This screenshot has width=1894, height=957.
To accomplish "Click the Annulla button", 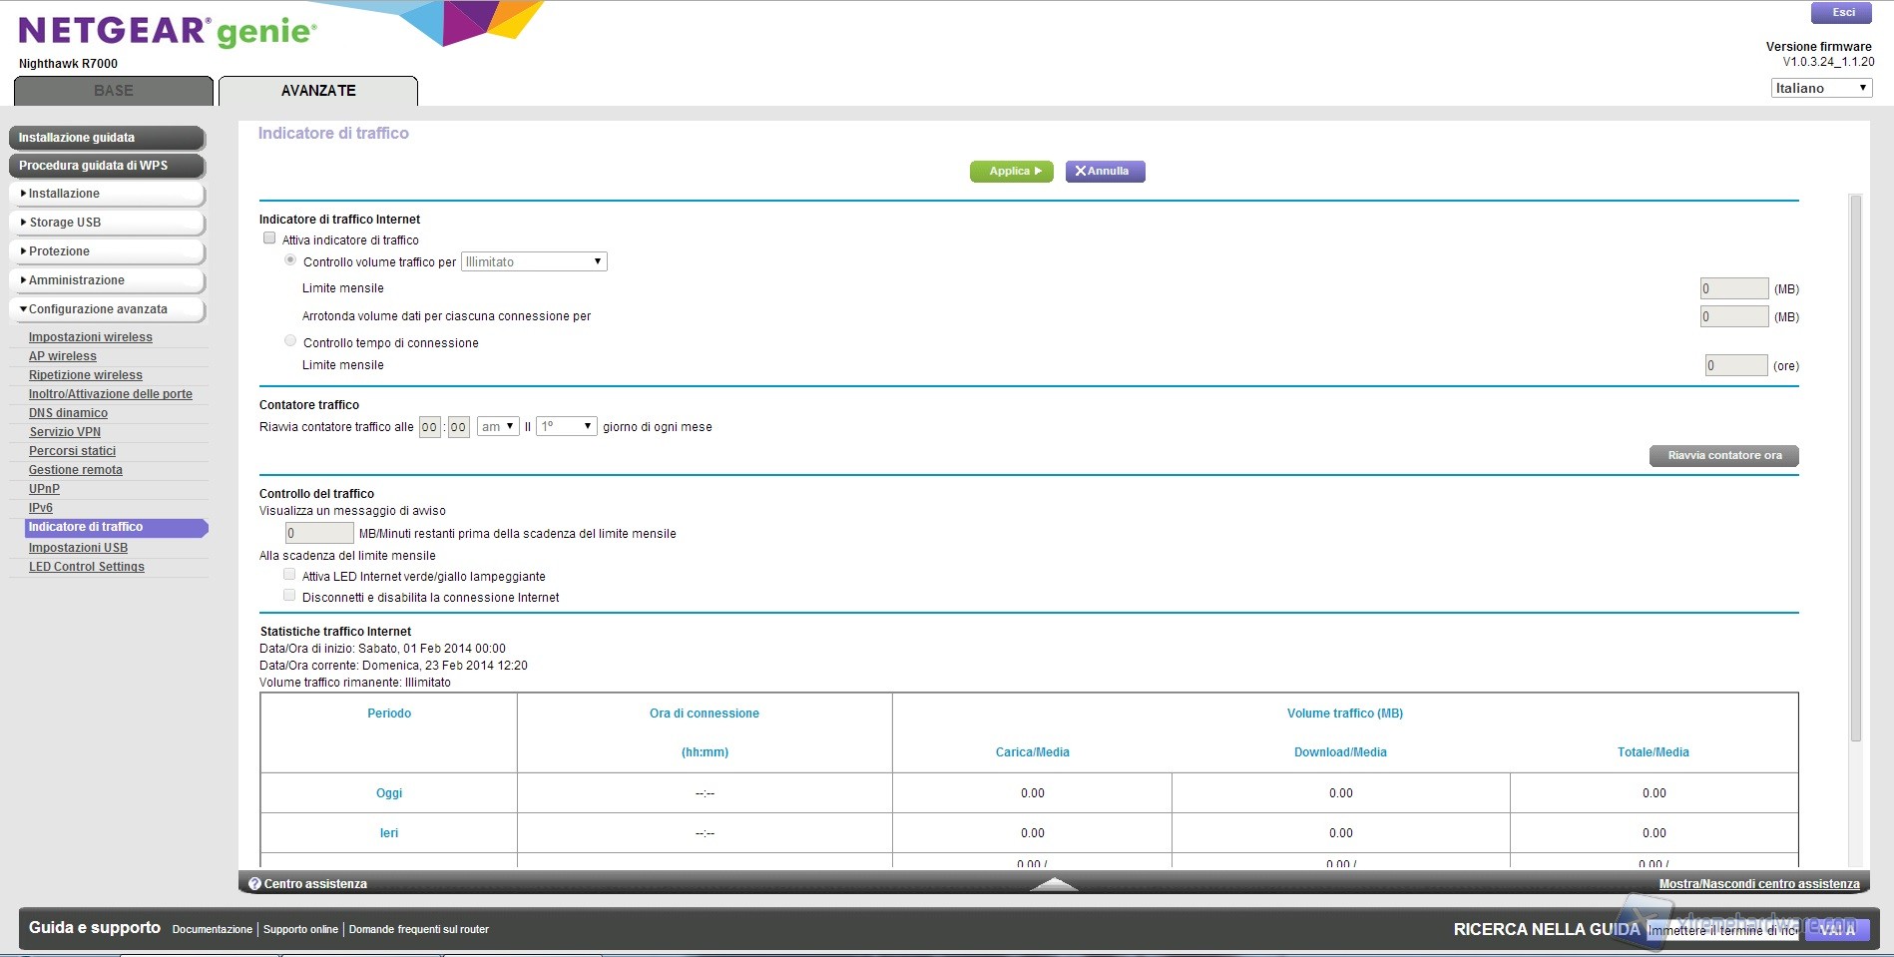I will click(1105, 172).
